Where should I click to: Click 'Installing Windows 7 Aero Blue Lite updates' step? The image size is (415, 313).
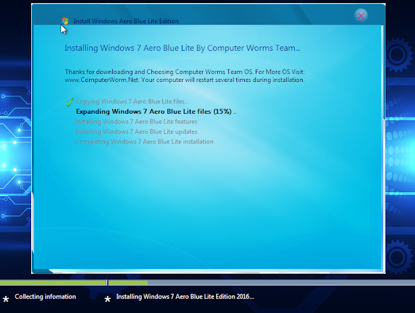tap(136, 131)
